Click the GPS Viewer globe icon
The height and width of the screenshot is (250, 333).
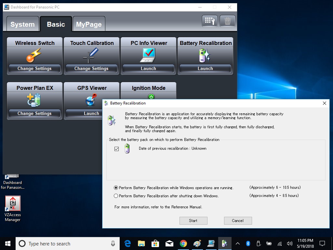[x=91, y=100]
